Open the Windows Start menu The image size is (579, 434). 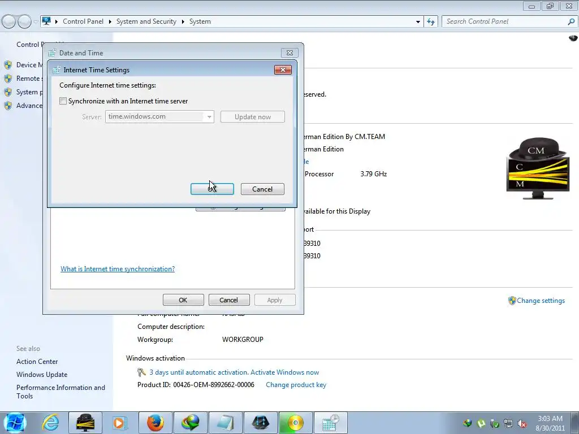pyautogui.click(x=15, y=423)
